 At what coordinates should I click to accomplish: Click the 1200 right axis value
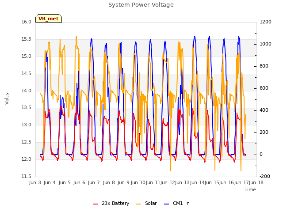[x=265, y=22]
